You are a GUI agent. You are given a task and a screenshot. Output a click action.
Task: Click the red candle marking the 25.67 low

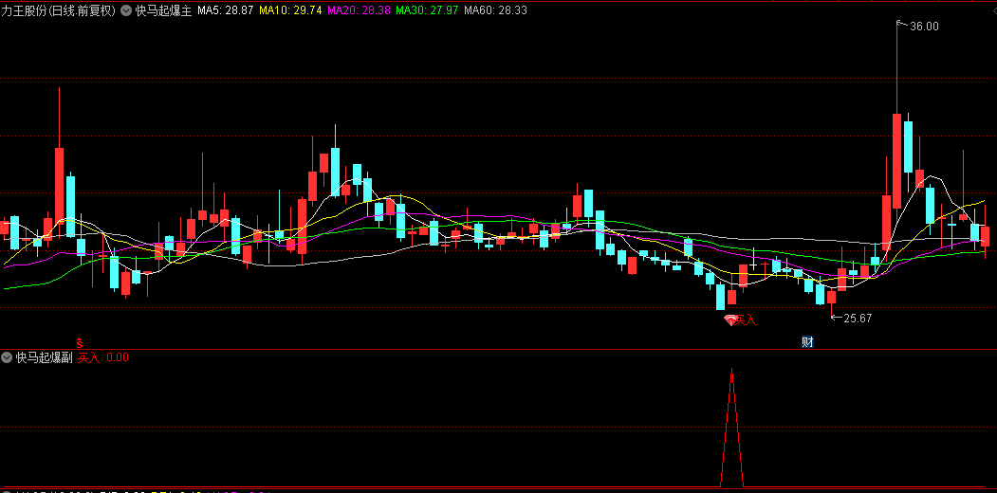831,297
